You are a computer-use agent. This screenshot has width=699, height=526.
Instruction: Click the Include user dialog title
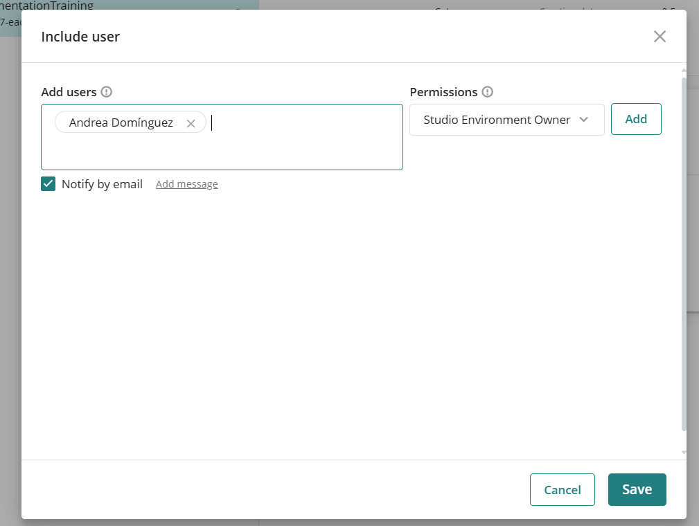click(x=80, y=37)
